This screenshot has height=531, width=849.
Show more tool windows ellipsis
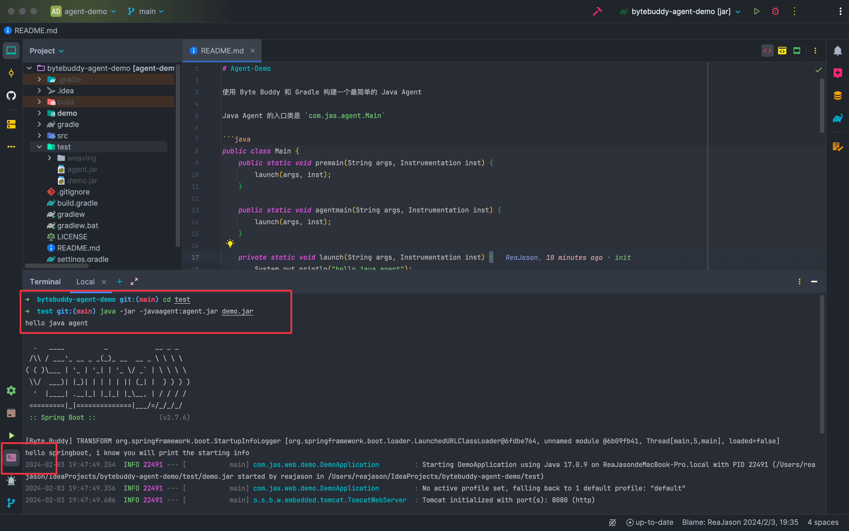11,147
